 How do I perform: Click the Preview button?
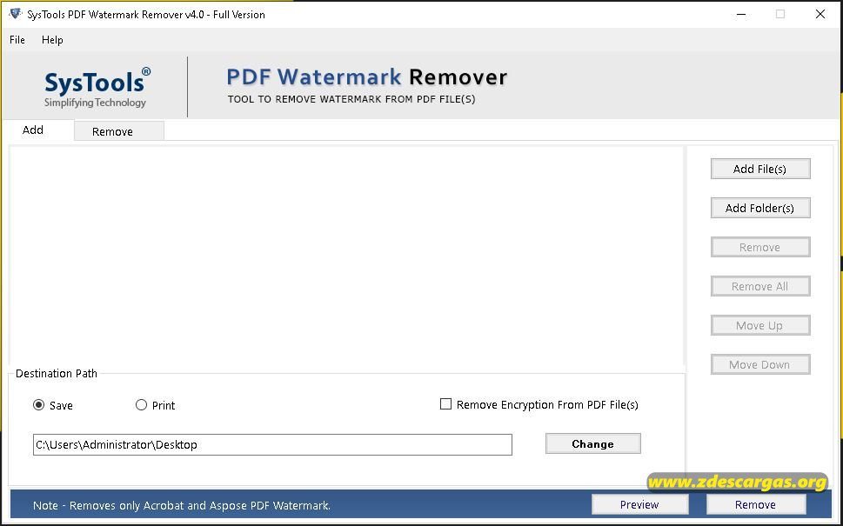(639, 504)
